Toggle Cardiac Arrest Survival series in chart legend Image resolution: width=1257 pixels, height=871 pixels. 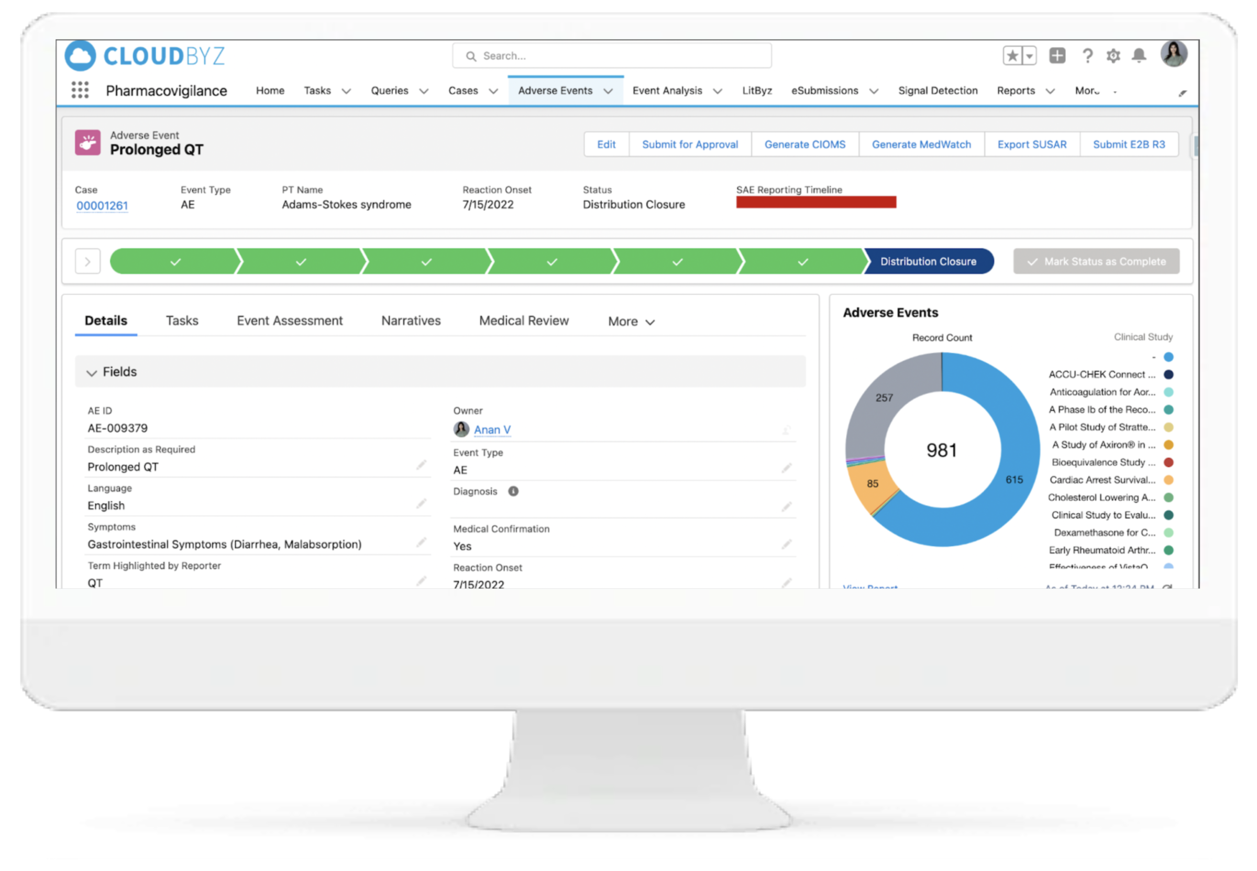(x=1101, y=480)
